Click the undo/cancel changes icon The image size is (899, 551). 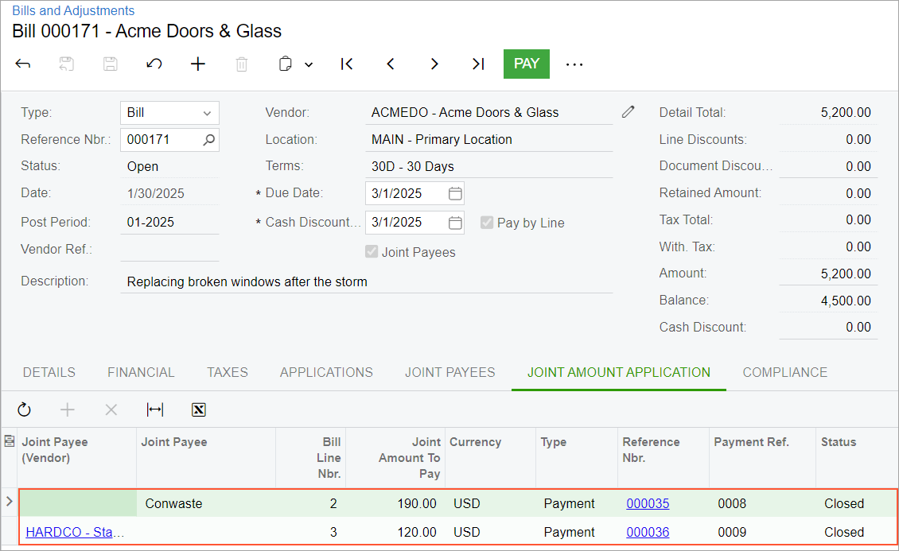click(154, 64)
